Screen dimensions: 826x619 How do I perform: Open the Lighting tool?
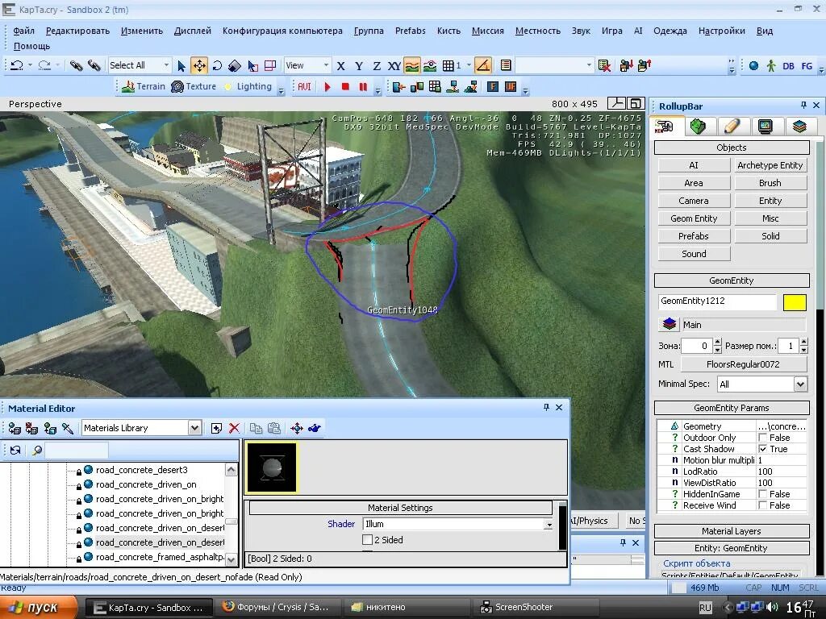click(x=247, y=87)
